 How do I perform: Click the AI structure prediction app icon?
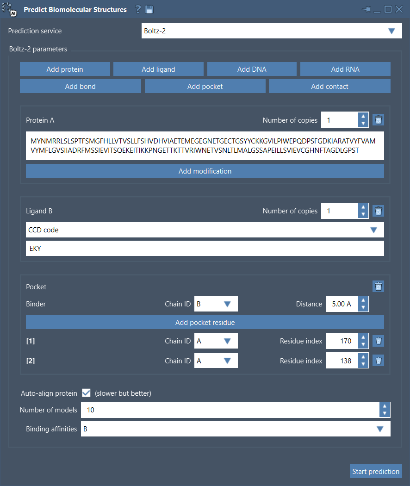9,9
